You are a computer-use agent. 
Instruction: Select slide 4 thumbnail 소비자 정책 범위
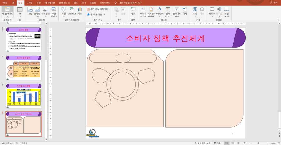[x=24, y=68]
